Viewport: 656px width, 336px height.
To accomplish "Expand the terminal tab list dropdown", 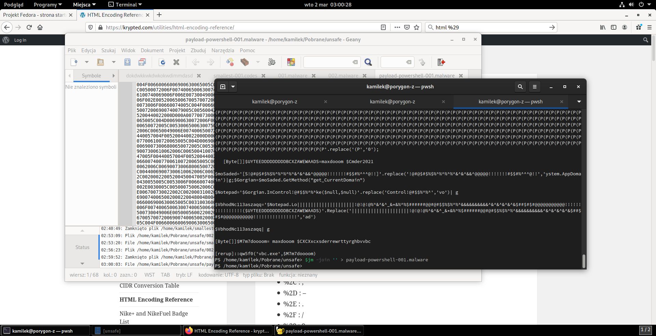I will point(579,102).
